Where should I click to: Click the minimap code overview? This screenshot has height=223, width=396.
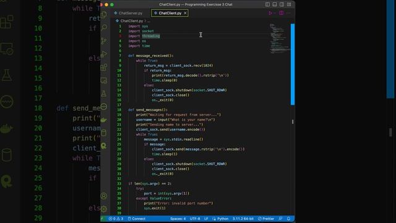279,38
